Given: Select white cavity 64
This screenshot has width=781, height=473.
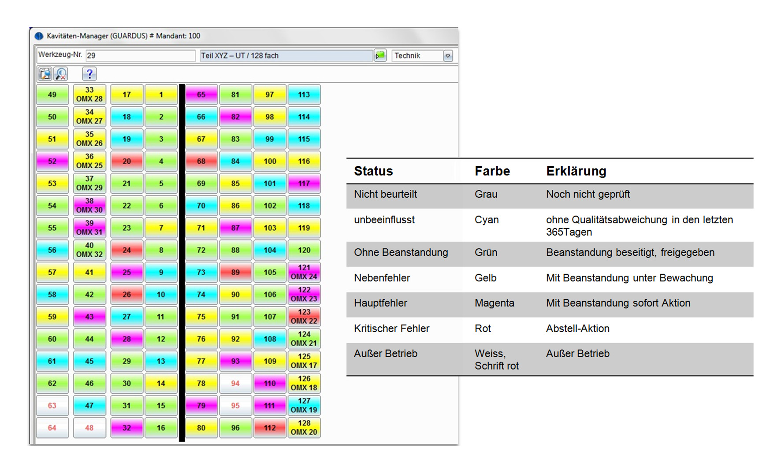Looking at the screenshot, I should pos(52,428).
